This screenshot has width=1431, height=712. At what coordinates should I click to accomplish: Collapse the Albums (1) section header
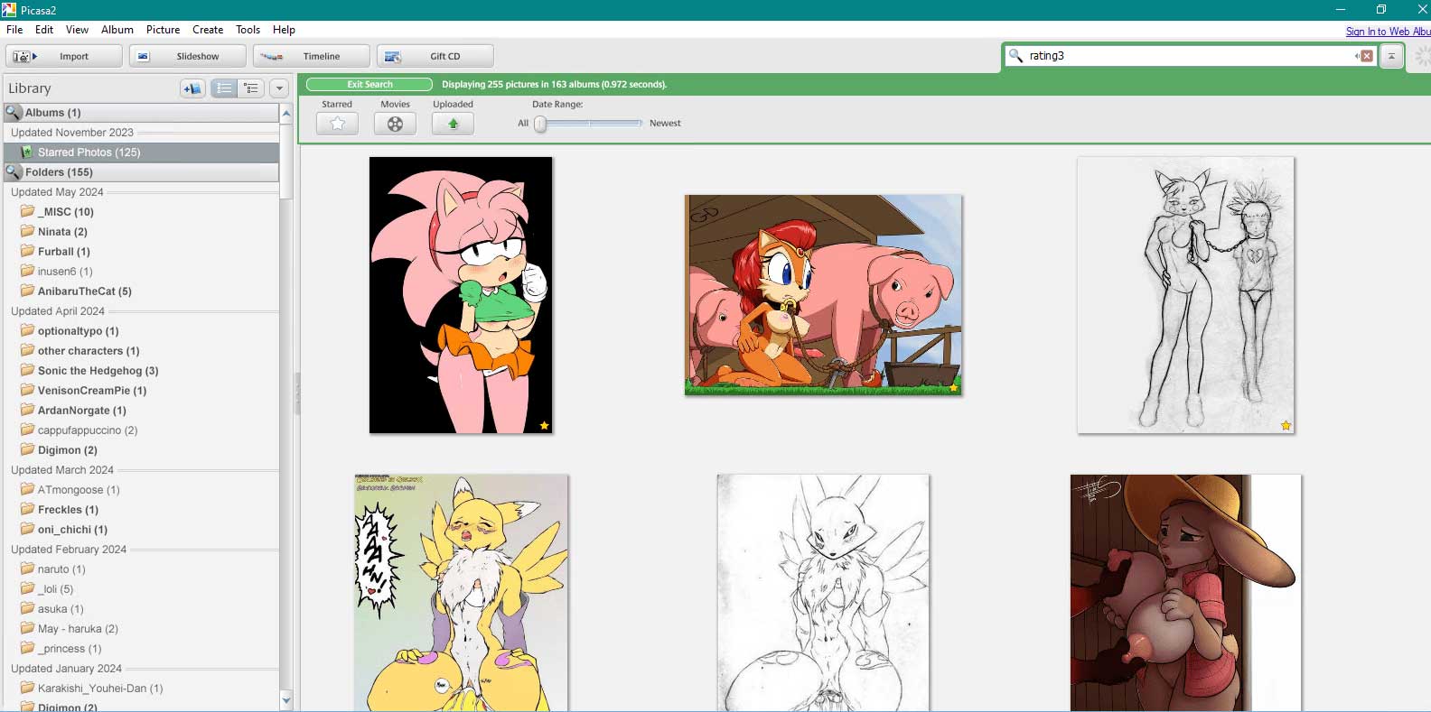[x=52, y=113]
